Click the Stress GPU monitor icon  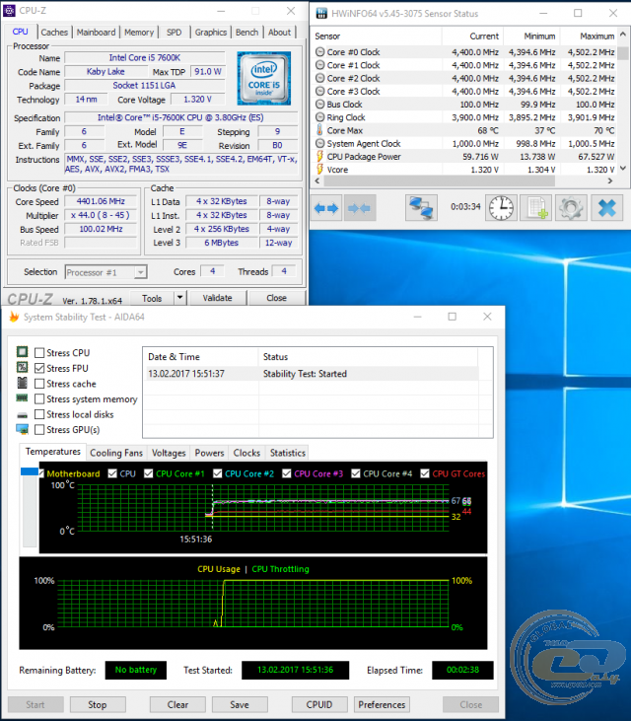tap(22, 429)
